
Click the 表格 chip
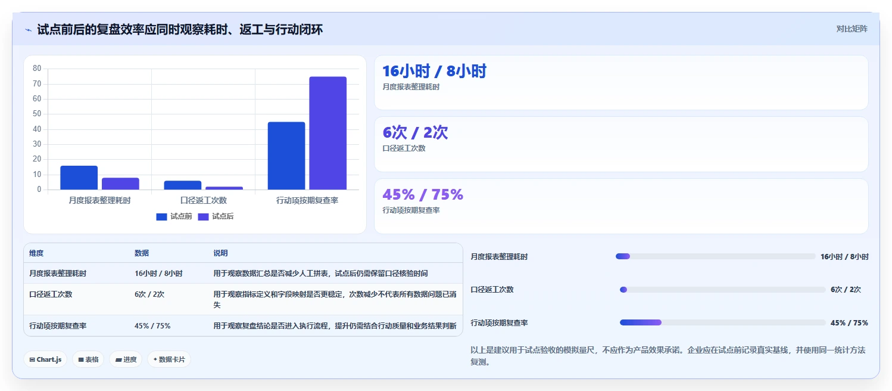(x=88, y=359)
